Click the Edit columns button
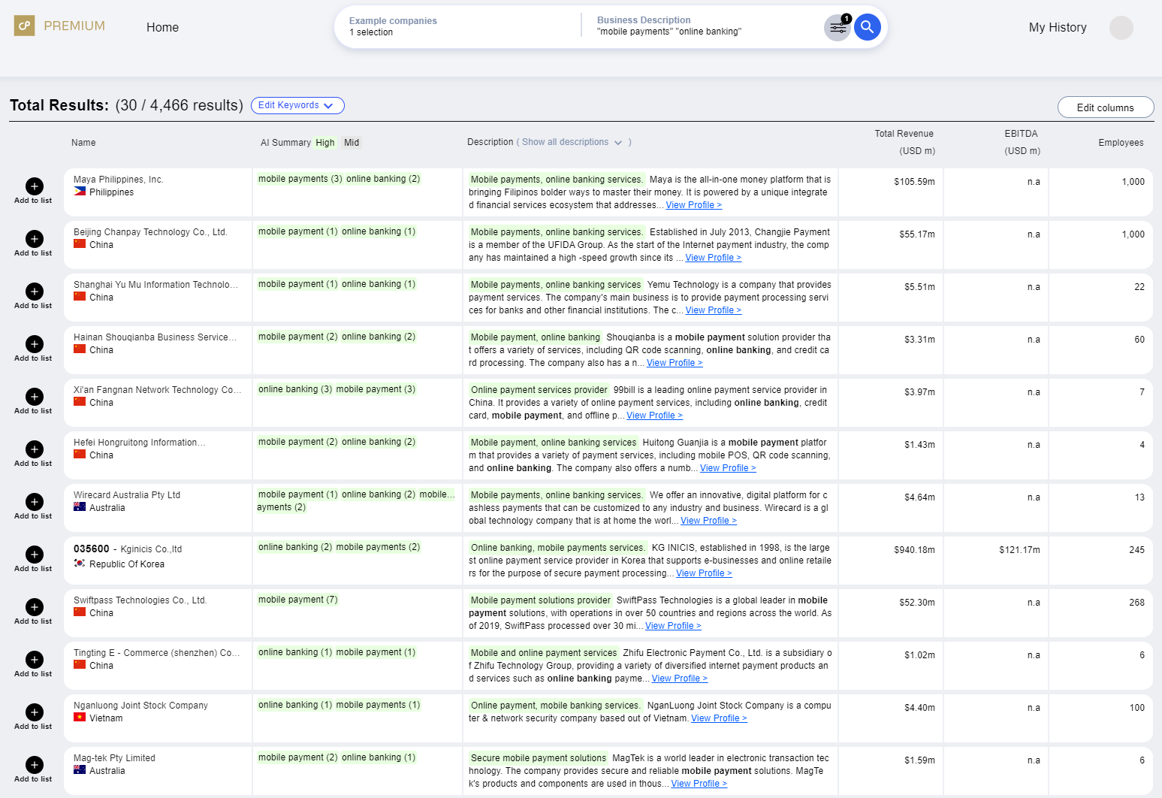 coord(1105,107)
